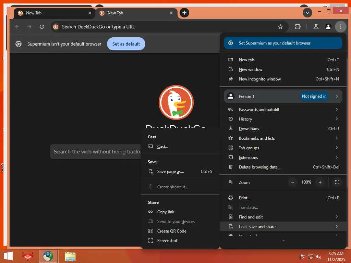Select Create QR Code
This screenshot has width=351, height=263.
click(x=180, y=231)
